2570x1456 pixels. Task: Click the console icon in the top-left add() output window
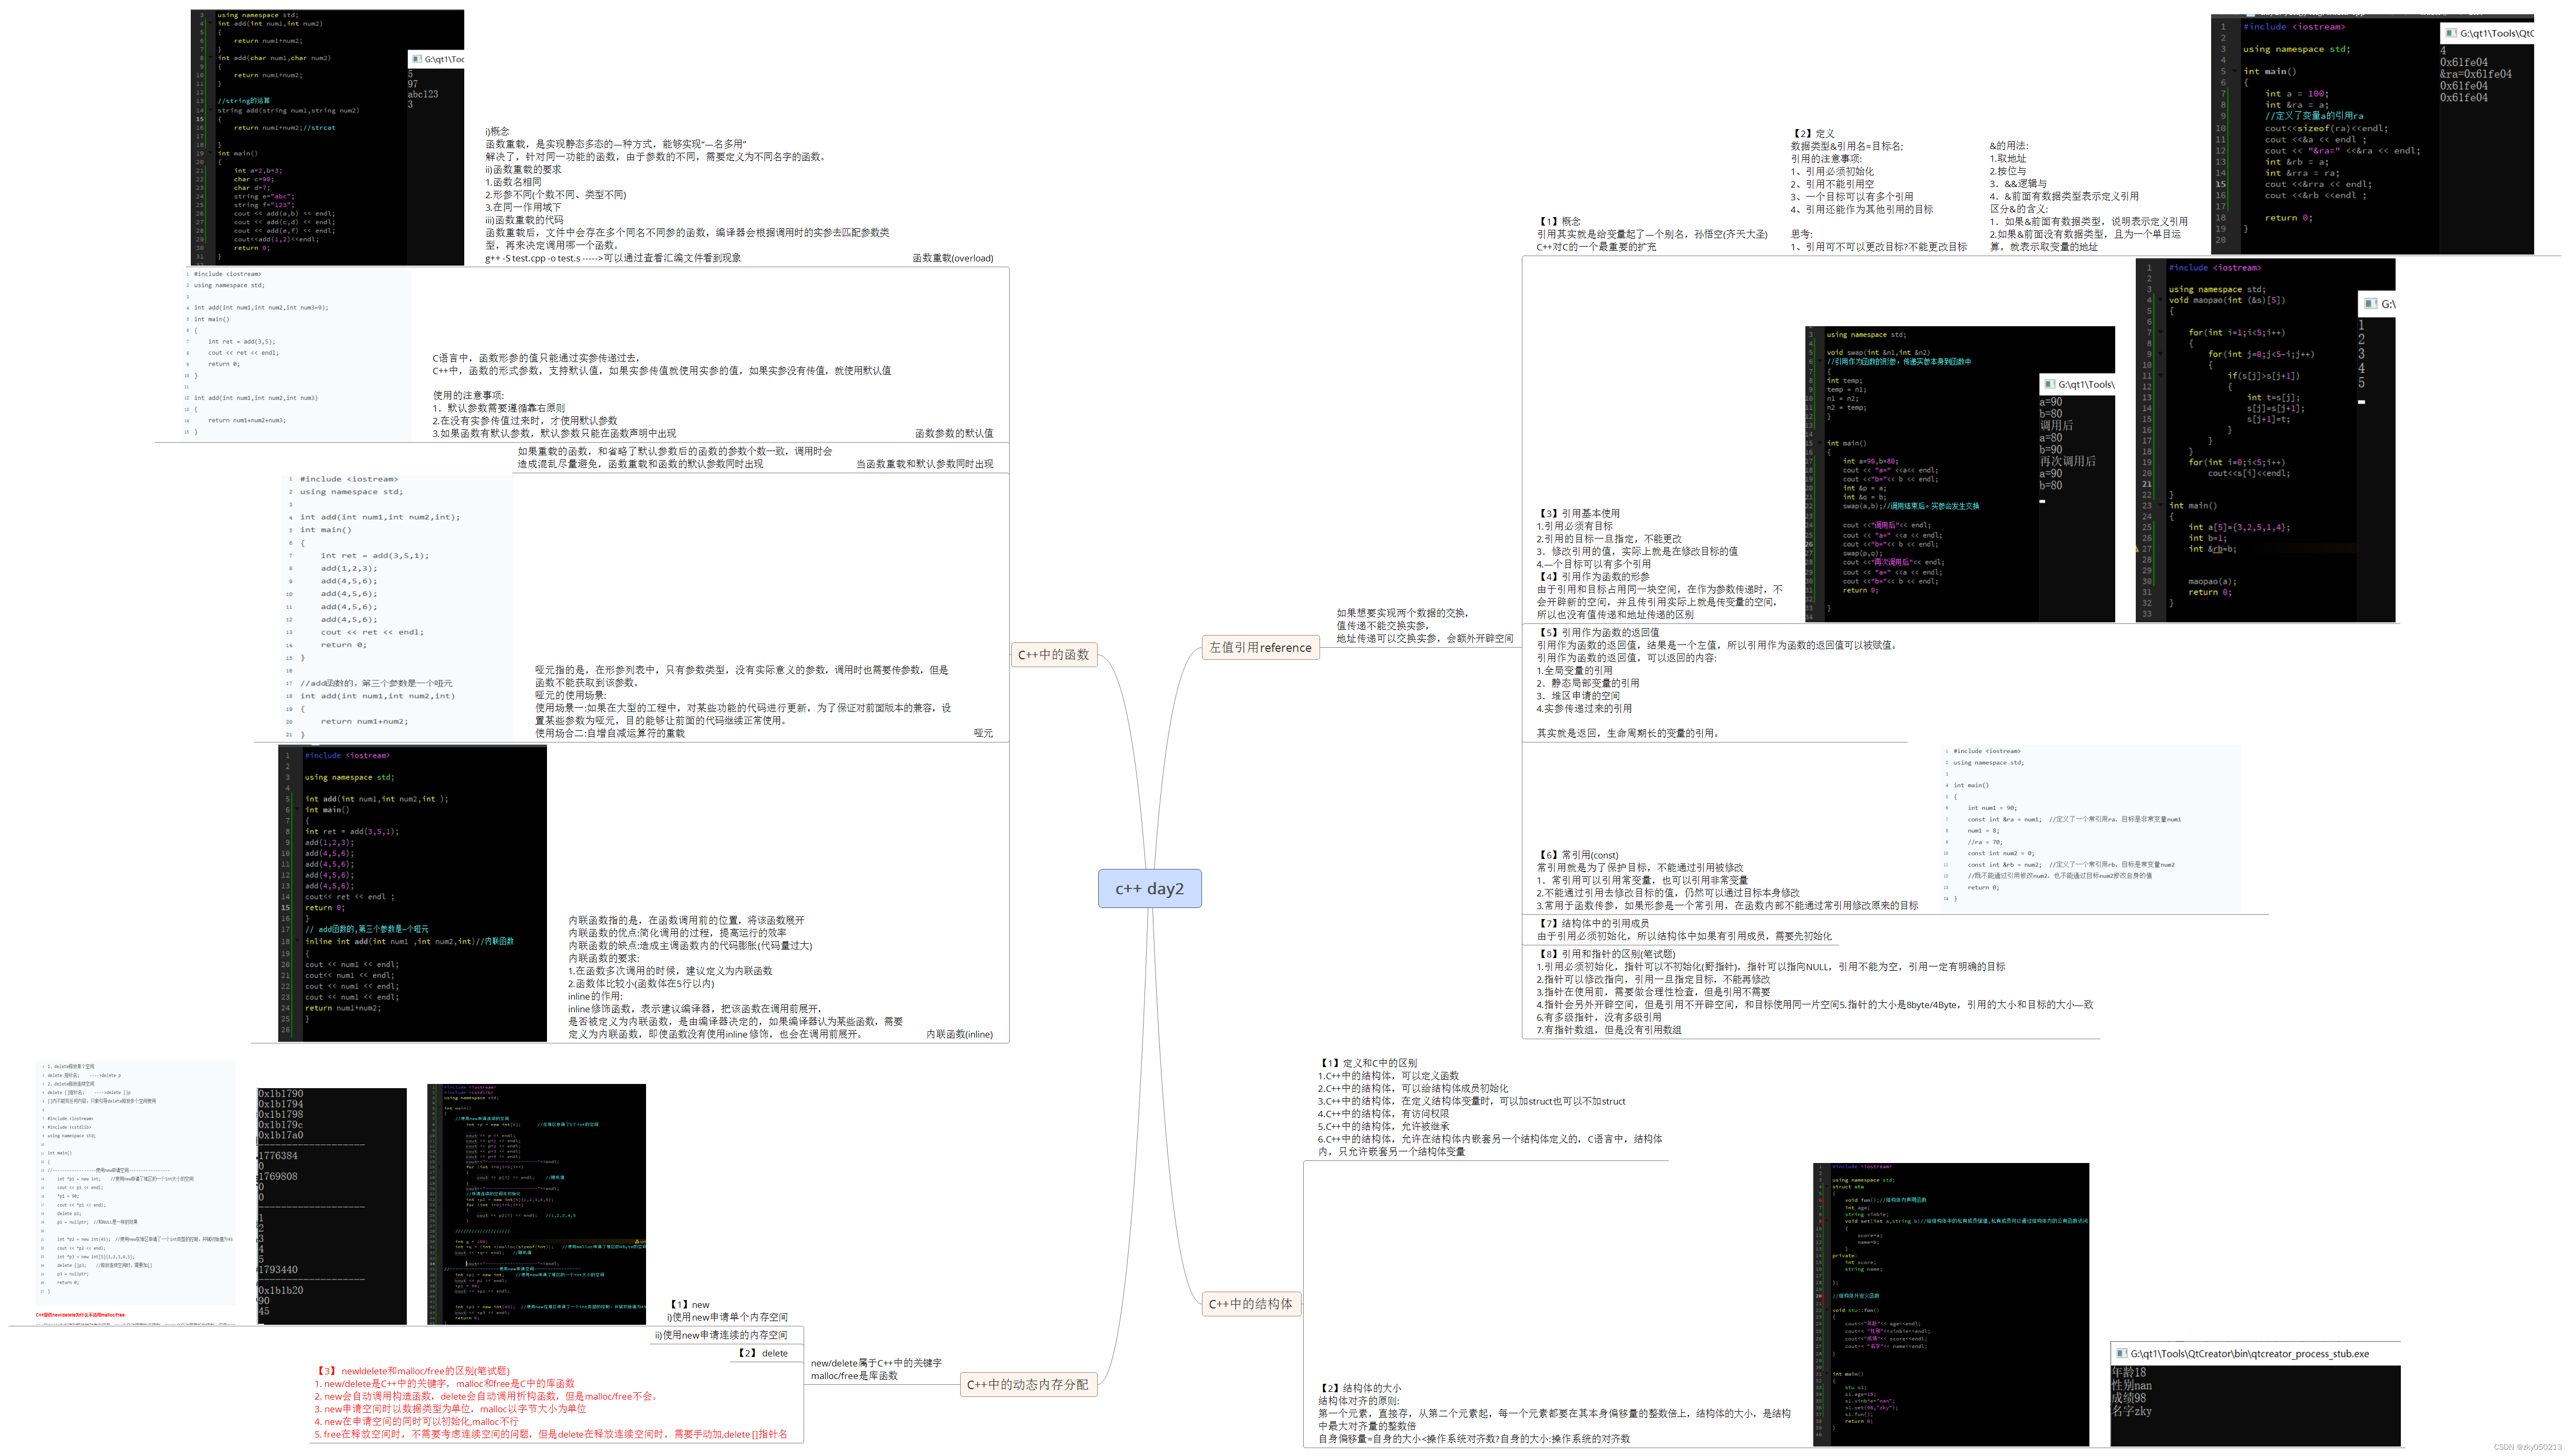(416, 59)
